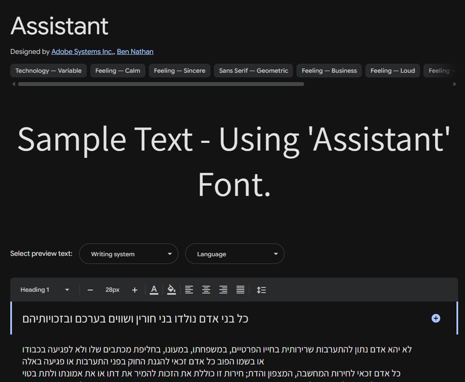
Task: Select the Sans Serif — Geometric tag
Action: (254, 71)
